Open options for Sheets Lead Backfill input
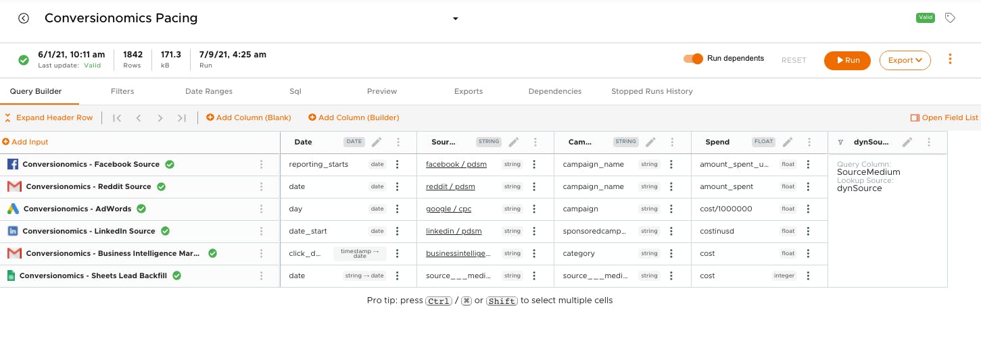The width and height of the screenshot is (981, 343). click(x=262, y=275)
